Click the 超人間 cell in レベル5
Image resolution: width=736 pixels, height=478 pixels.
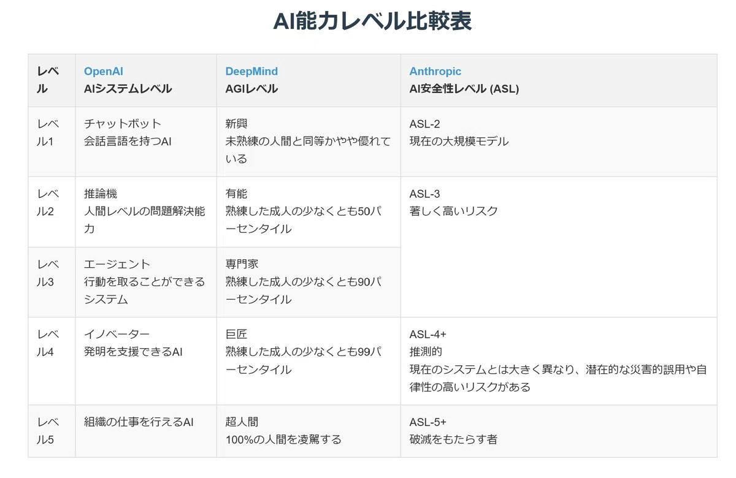[309, 431]
